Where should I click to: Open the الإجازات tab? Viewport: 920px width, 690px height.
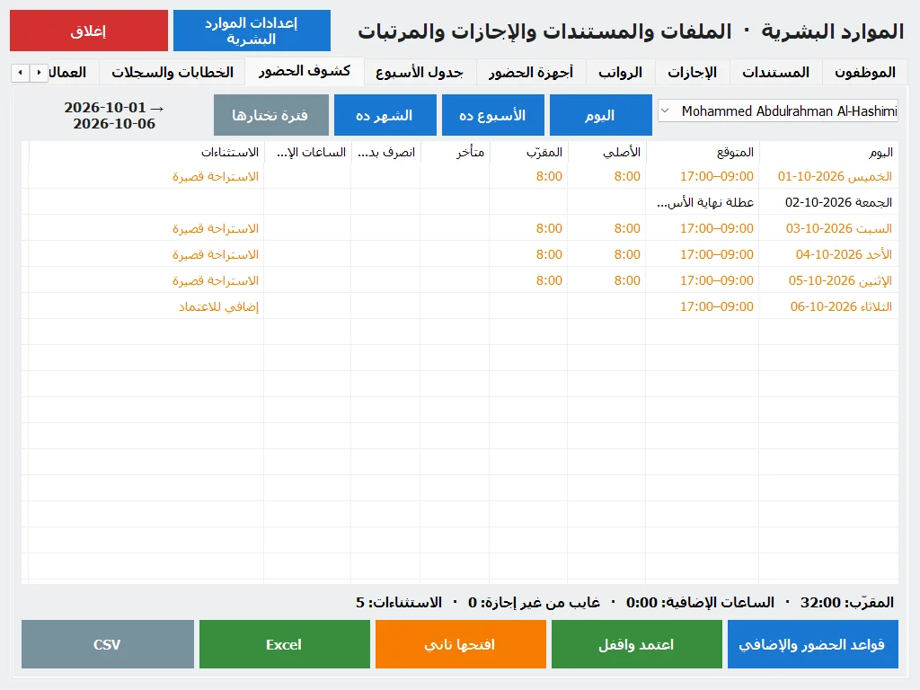coord(693,72)
